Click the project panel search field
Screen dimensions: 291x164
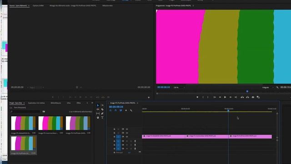point(25,111)
